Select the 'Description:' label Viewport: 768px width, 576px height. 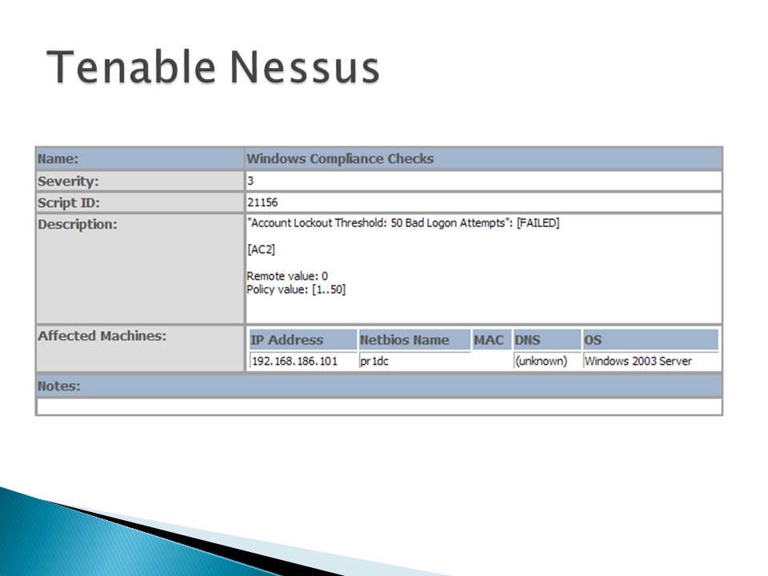click(x=78, y=224)
